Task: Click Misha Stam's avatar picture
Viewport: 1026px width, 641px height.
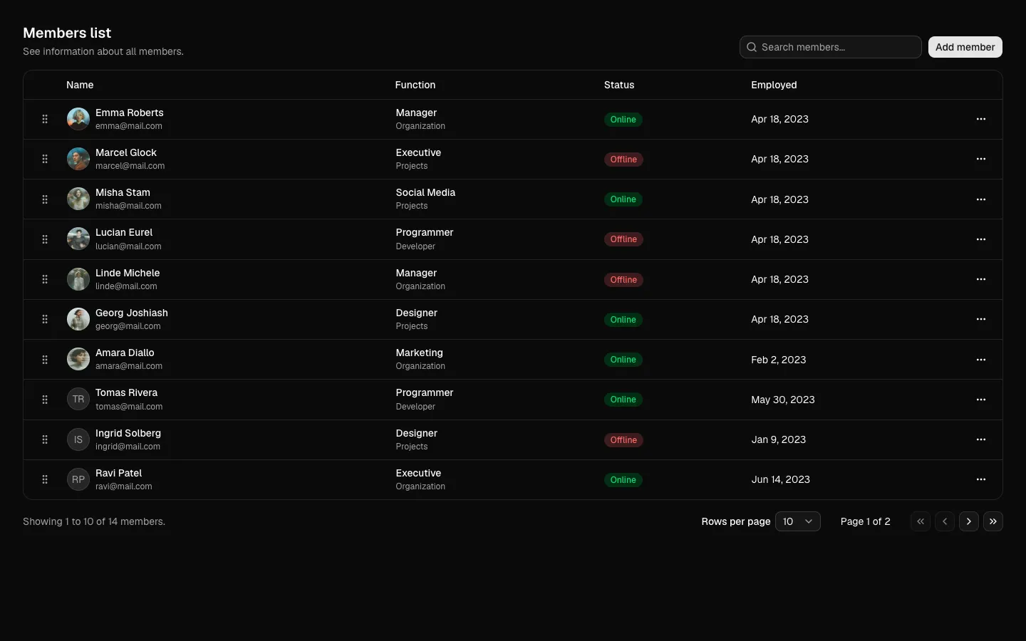Action: point(78,199)
